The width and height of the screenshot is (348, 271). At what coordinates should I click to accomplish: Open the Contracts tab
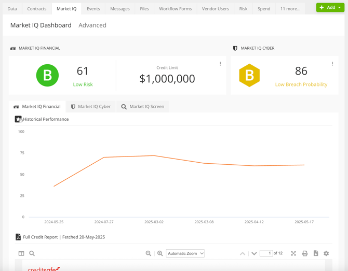click(x=37, y=9)
